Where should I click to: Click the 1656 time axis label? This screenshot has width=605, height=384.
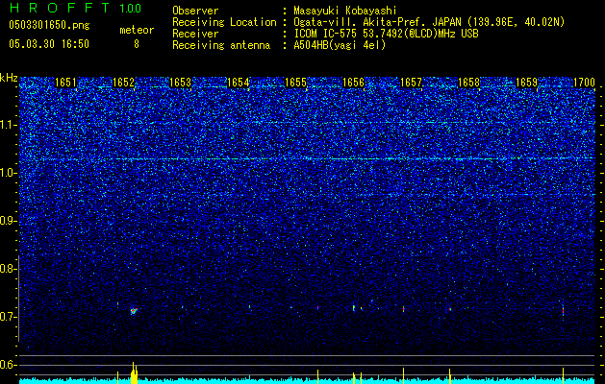pyautogui.click(x=353, y=83)
